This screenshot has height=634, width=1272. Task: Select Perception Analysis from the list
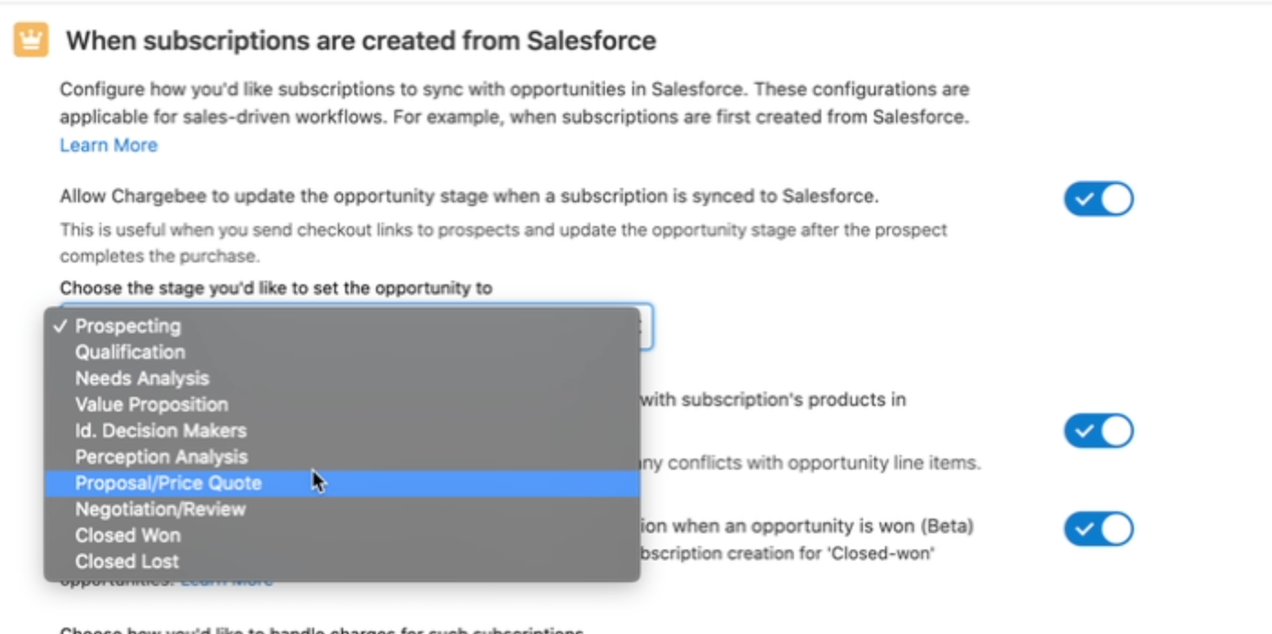click(x=161, y=457)
